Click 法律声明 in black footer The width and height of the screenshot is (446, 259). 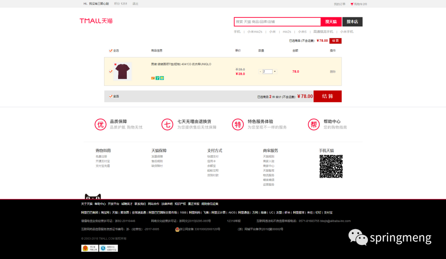pyautogui.click(x=167, y=204)
